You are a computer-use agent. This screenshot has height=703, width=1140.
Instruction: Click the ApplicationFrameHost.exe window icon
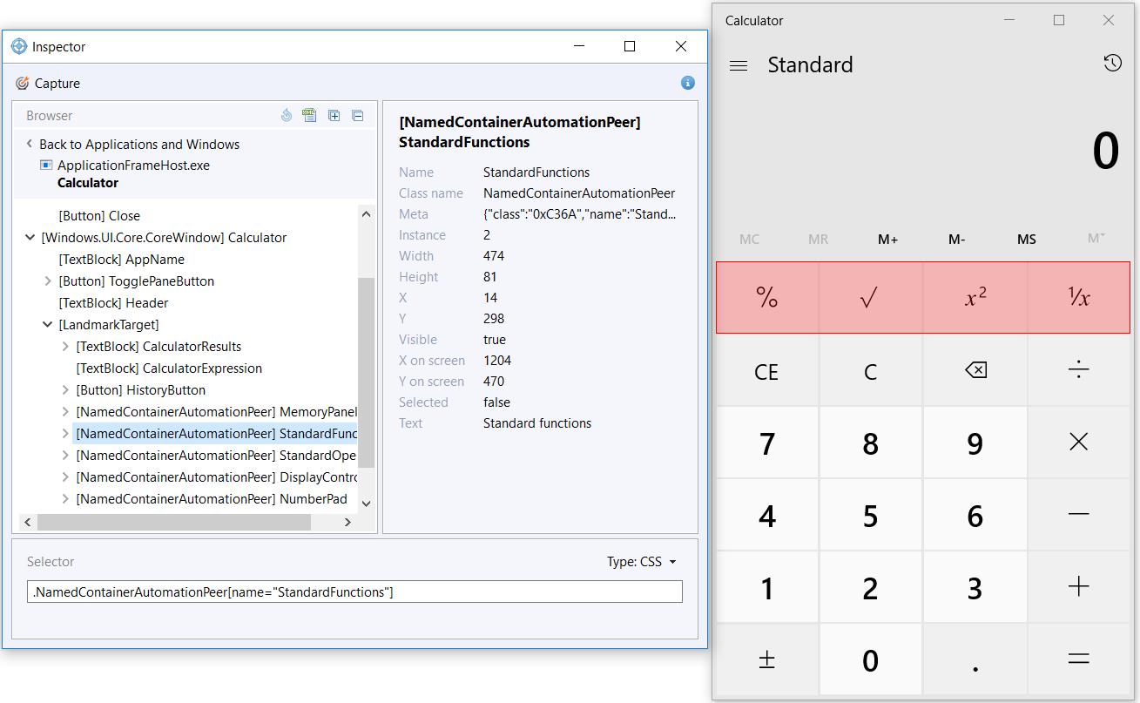(x=46, y=165)
